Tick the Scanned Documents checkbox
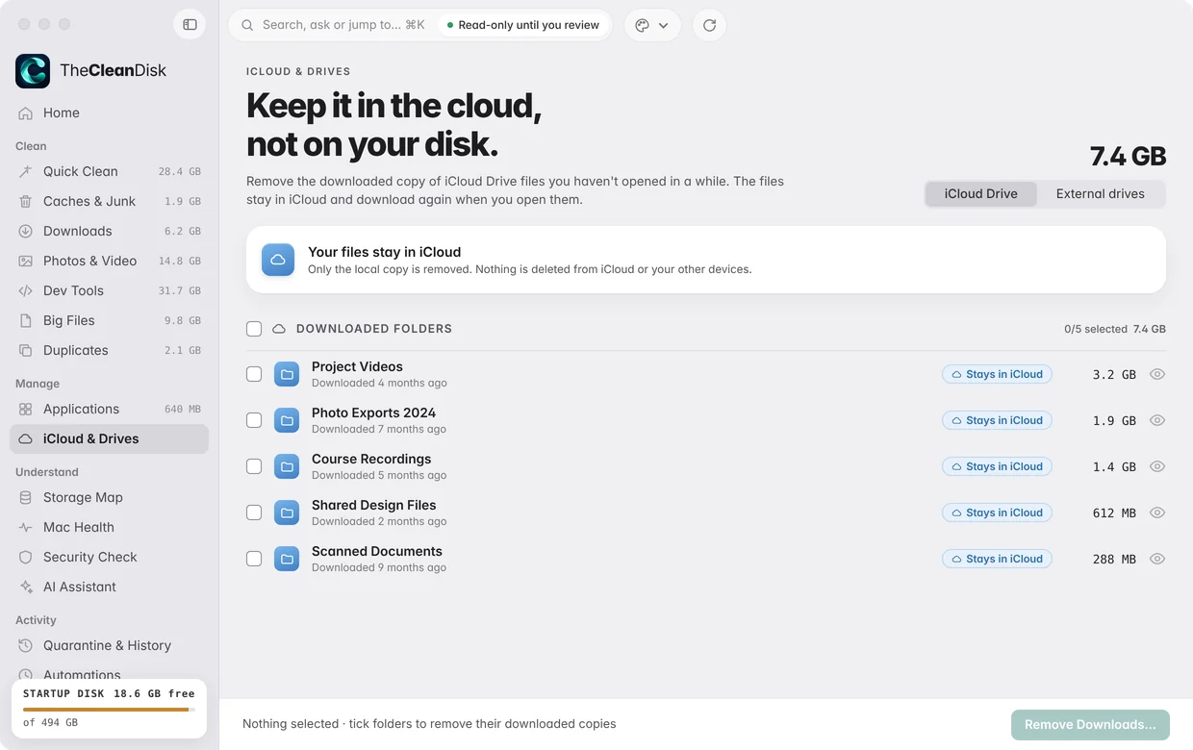Image resolution: width=1193 pixels, height=750 pixels. tap(254, 559)
